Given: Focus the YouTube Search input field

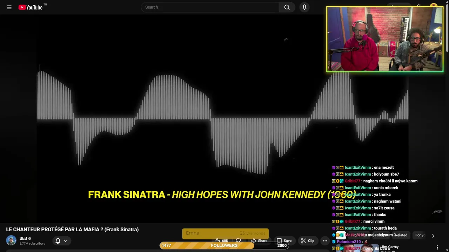Looking at the screenshot, I should tap(210, 7).
